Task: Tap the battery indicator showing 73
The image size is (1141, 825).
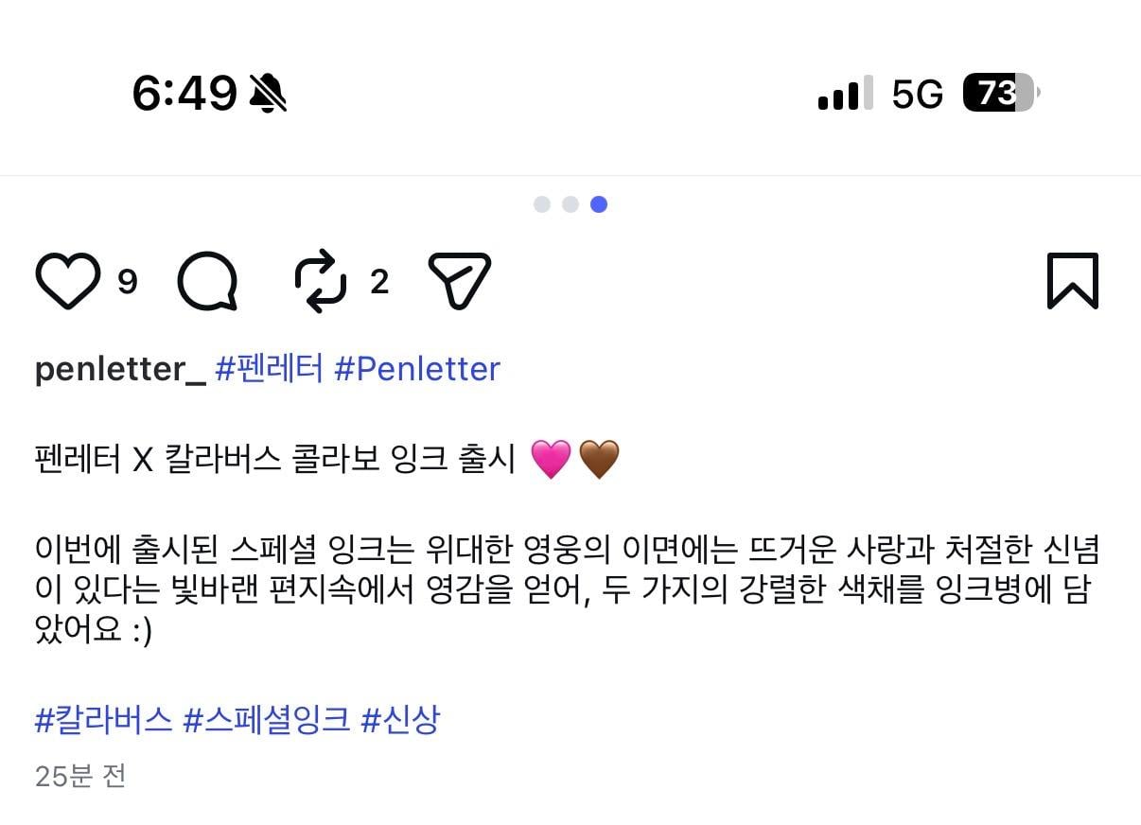Action: coord(1001,93)
